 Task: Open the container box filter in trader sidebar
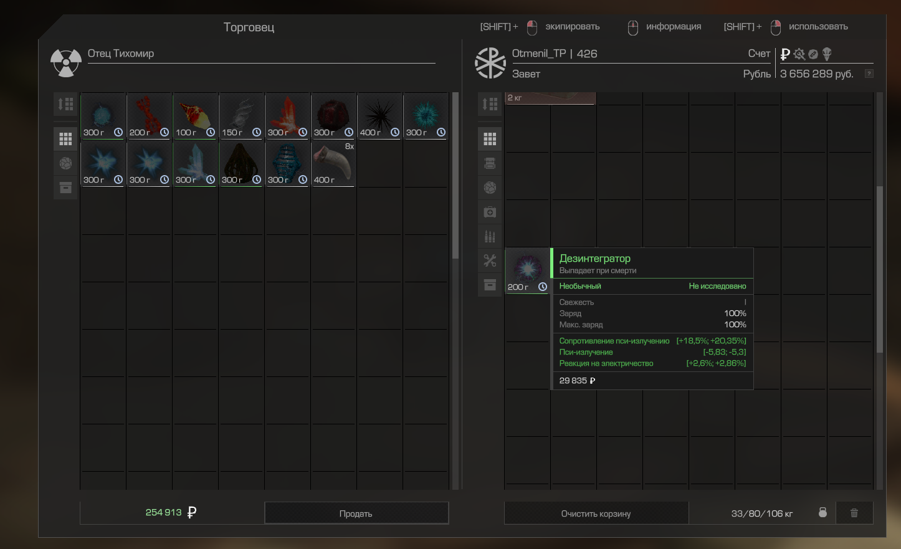pyautogui.click(x=65, y=188)
